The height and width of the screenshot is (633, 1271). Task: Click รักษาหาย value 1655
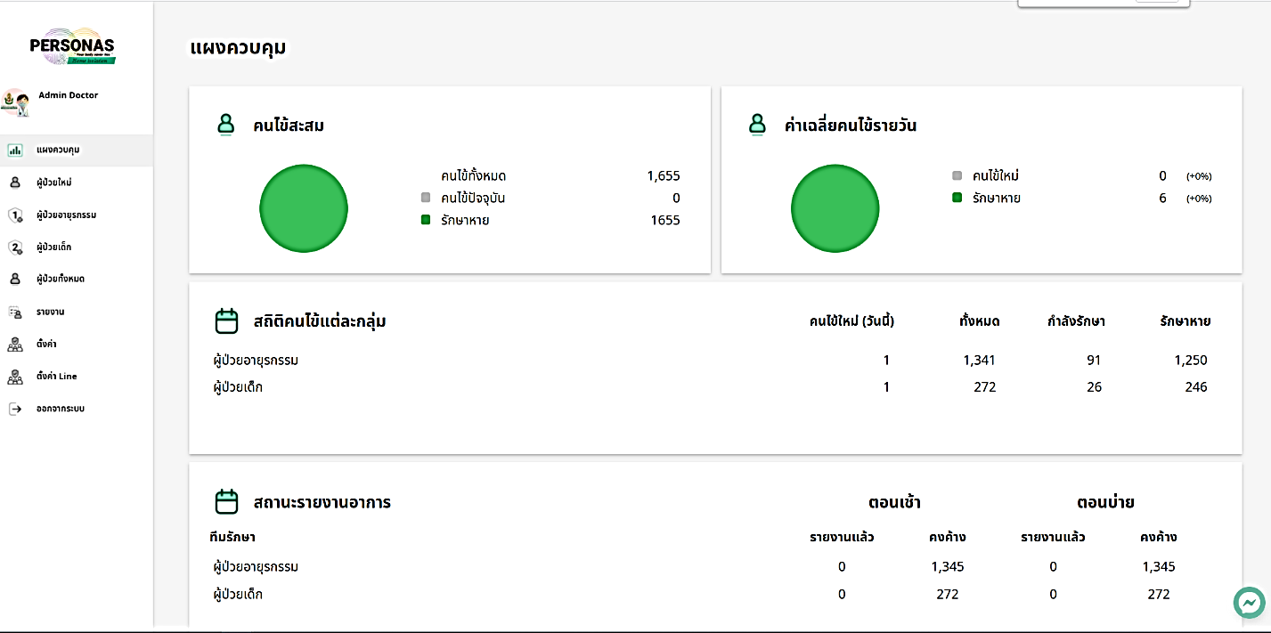(665, 220)
